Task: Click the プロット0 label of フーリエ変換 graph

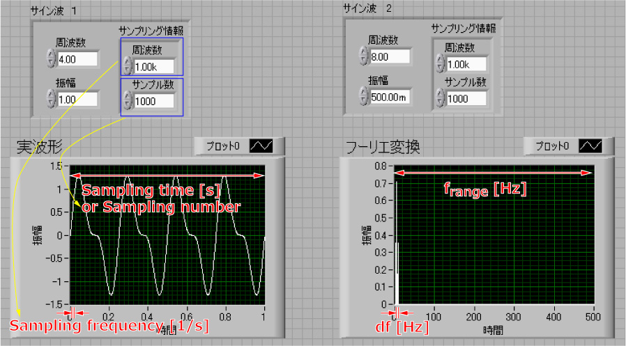Action: (551, 146)
